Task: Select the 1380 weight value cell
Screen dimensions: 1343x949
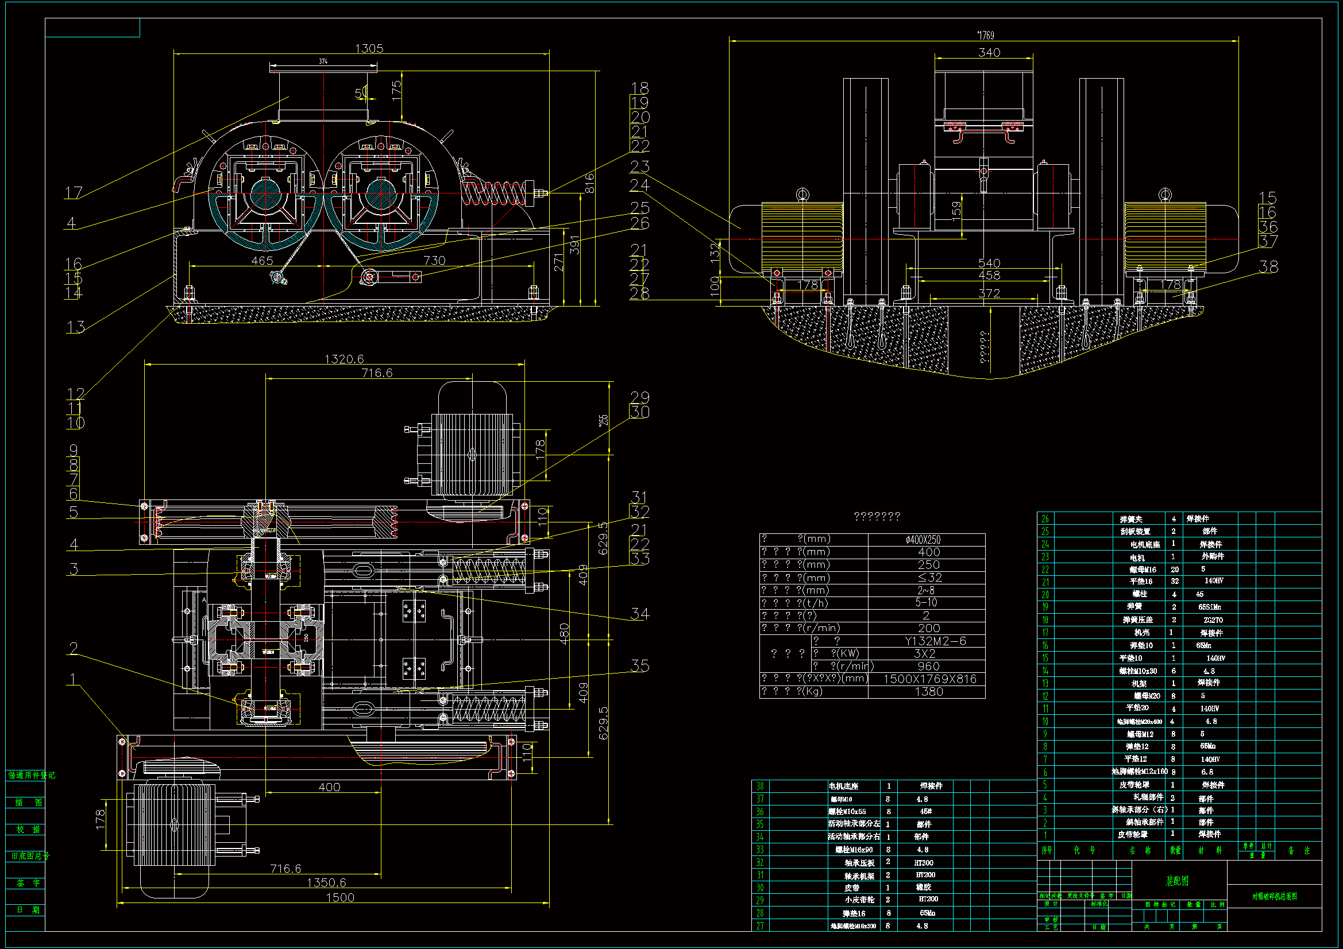Action: tap(928, 692)
